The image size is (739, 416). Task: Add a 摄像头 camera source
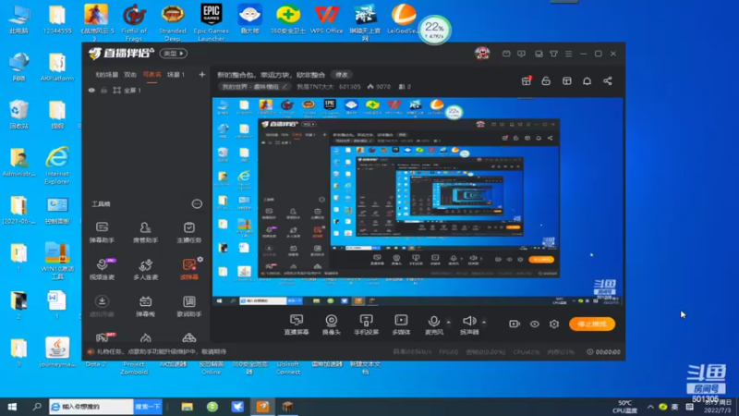[332, 324]
